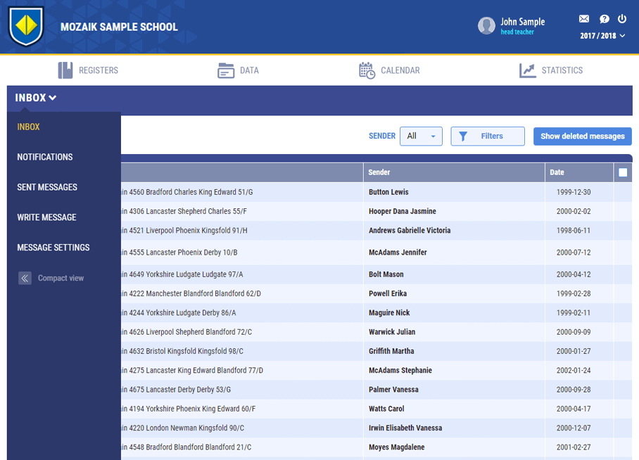Open help with question mark icon

(x=604, y=19)
